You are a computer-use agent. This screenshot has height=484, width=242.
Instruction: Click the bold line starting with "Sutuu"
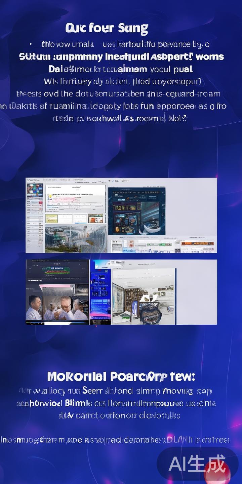click(121, 56)
